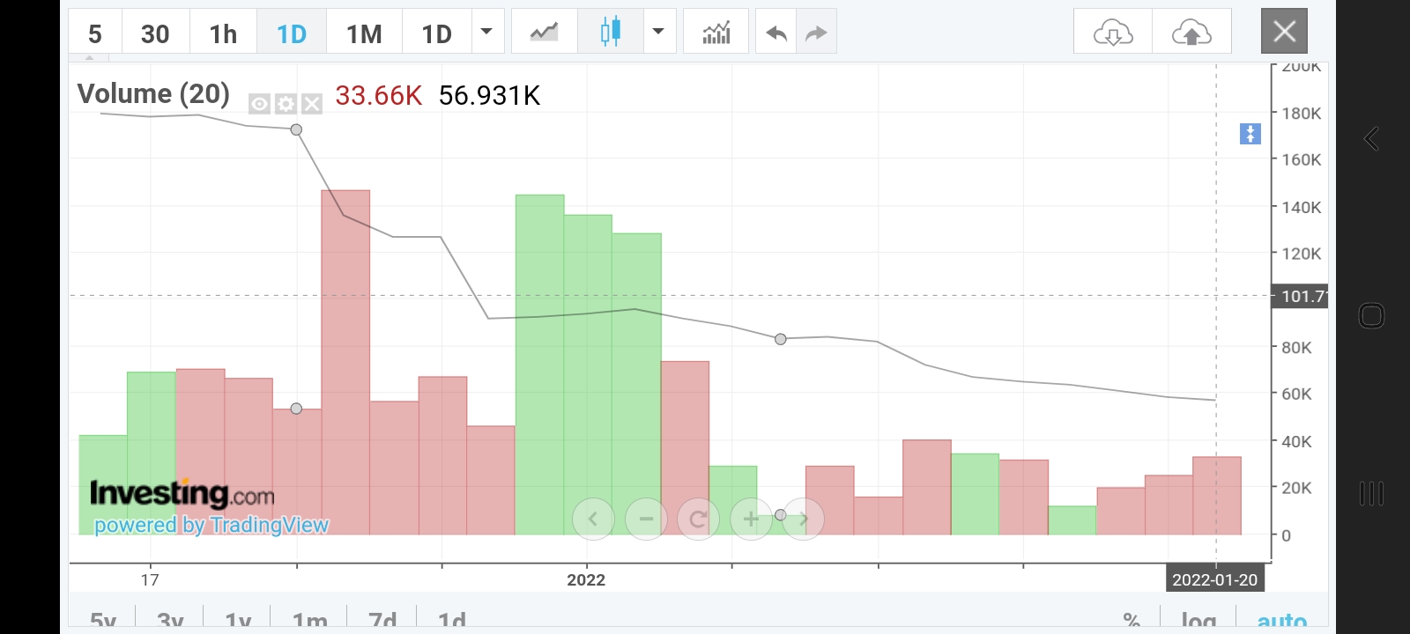Load chart layout from cloud
The width and height of the screenshot is (1410, 634).
[x=1112, y=33]
